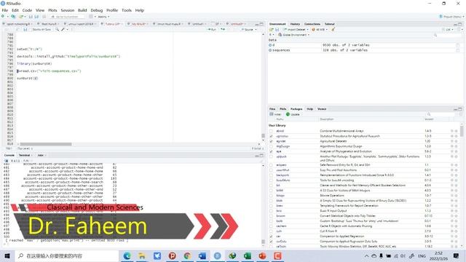Image resolution: width=466 pixels, height=262 pixels.
Task: Maximize the Console pane
Action: point(261,155)
